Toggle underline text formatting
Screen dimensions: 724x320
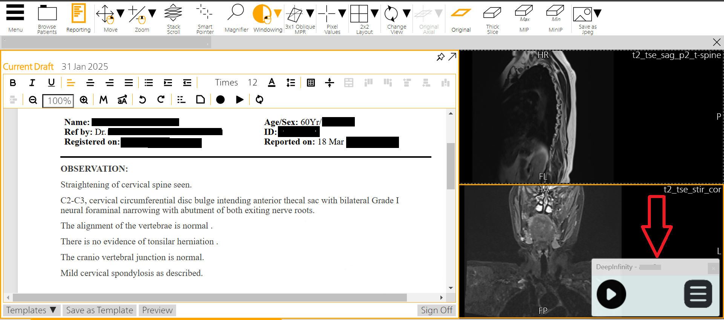51,83
